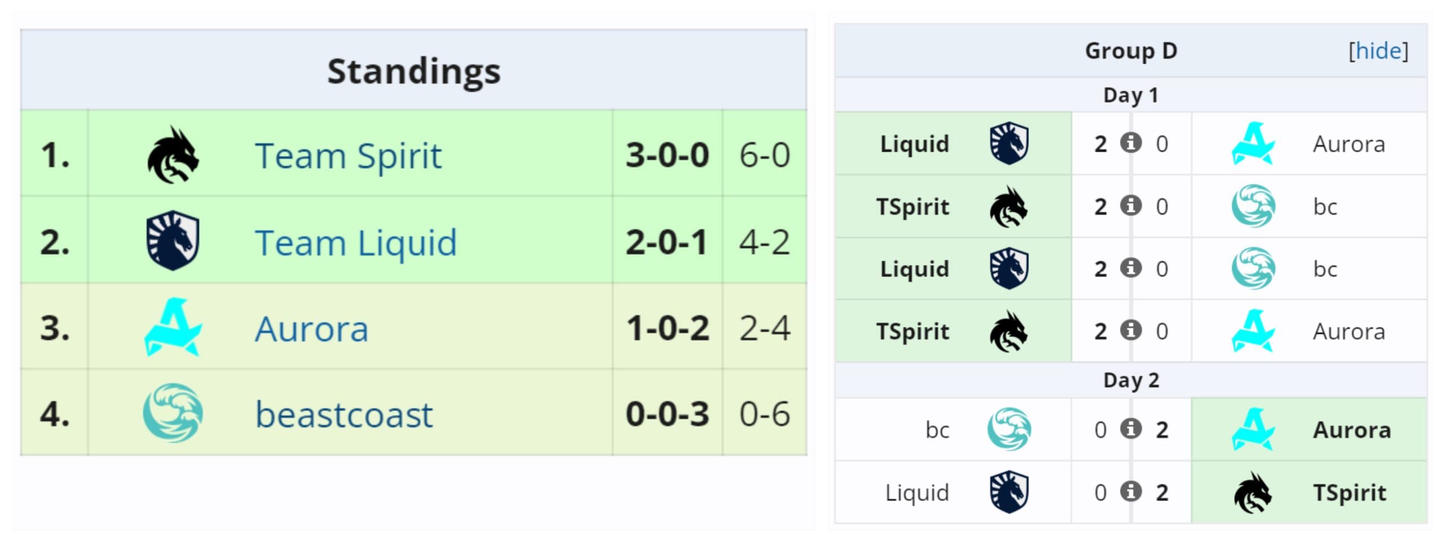Viewport: 1445px width, 542px height.
Task: Follow the beastcoast link in standings
Action: (344, 415)
